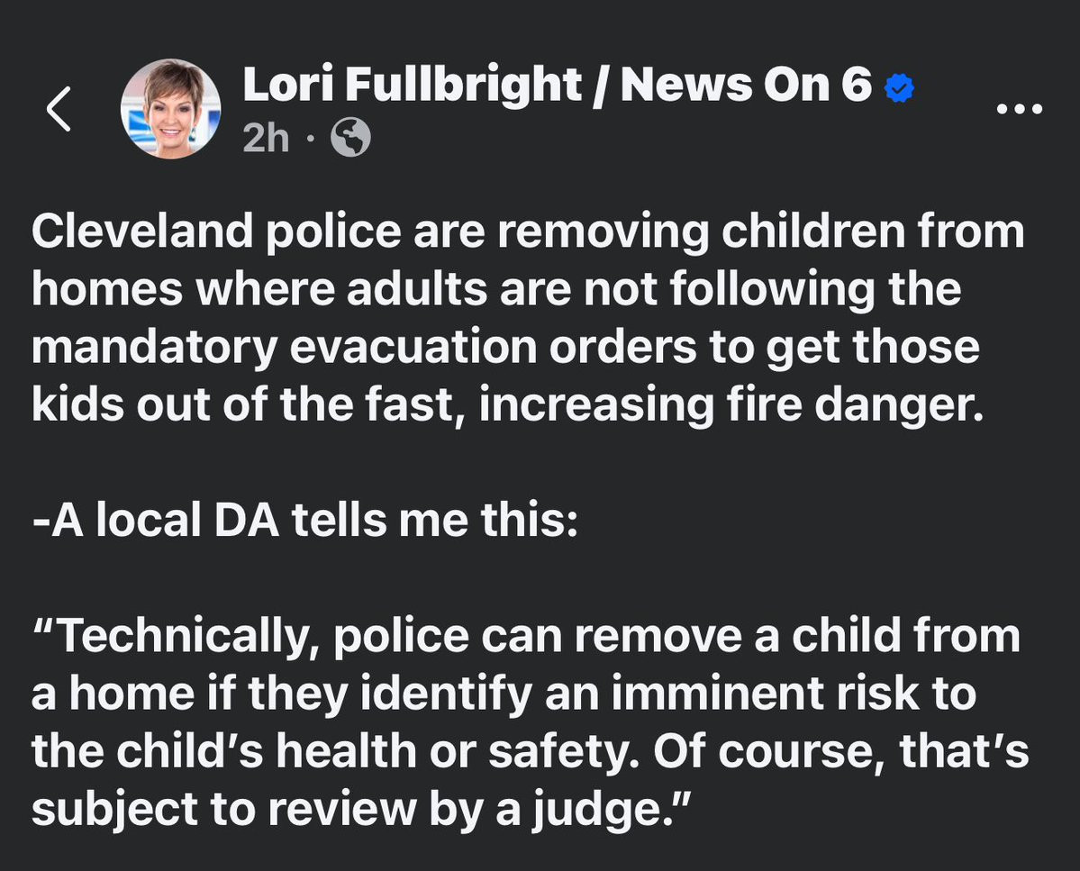This screenshot has width=1080, height=871.
Task: Click the 2h post timestamp
Action: point(266,139)
